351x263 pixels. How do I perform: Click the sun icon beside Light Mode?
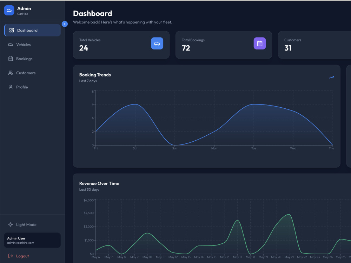[11, 224]
